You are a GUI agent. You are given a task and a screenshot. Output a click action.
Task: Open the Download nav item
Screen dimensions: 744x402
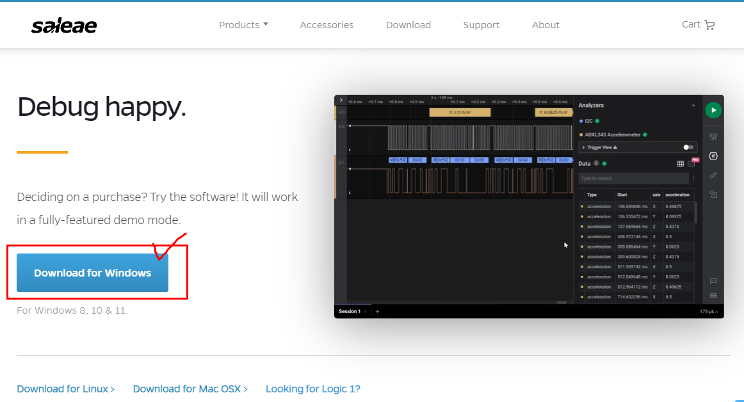click(x=408, y=25)
